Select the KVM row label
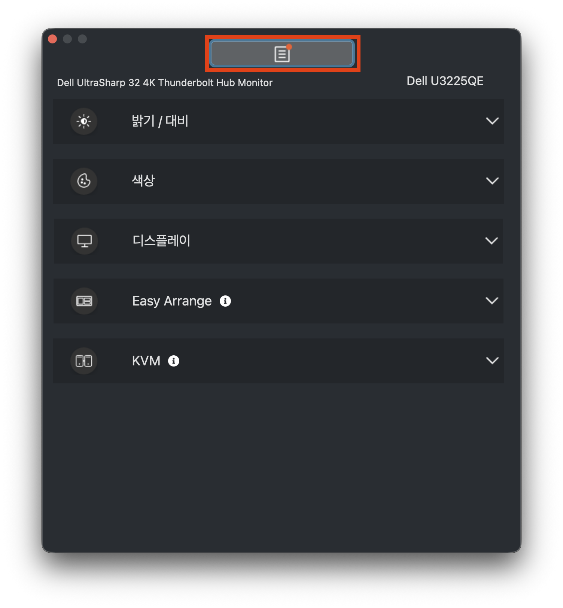This screenshot has width=563, height=608. pos(146,361)
